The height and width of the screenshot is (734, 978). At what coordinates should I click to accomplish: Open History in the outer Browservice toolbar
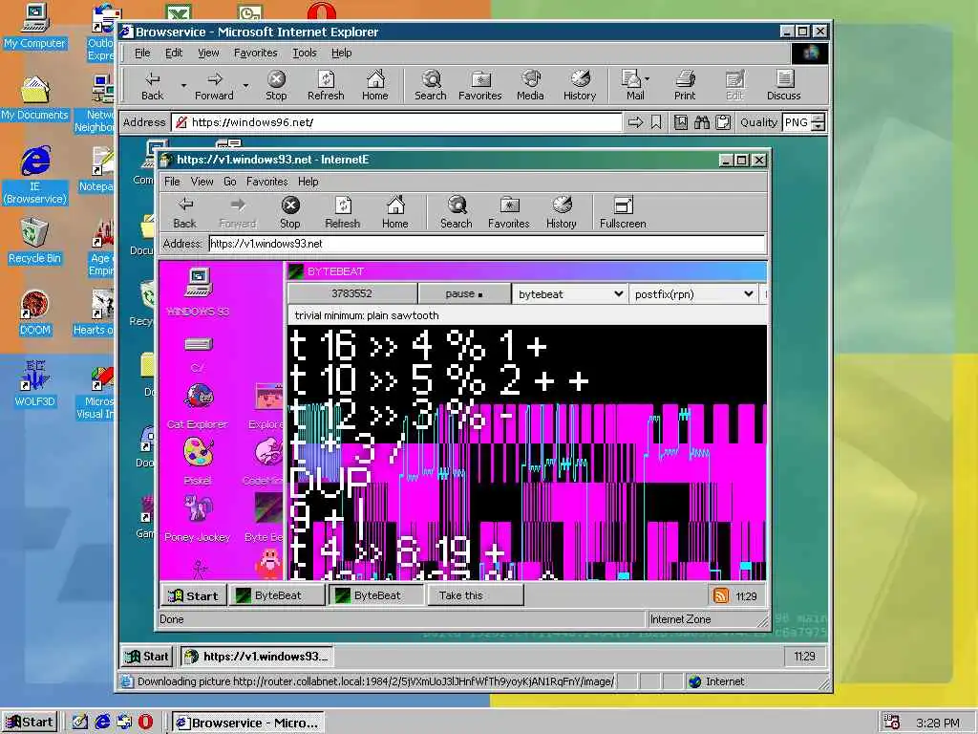pyautogui.click(x=580, y=85)
